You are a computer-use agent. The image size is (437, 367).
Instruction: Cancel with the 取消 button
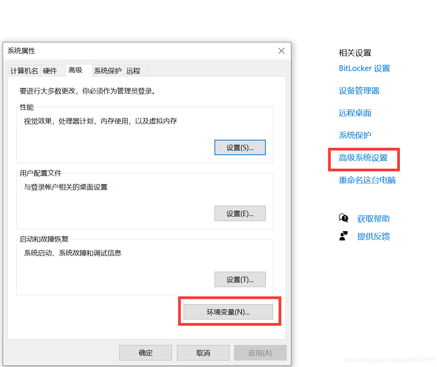203,353
